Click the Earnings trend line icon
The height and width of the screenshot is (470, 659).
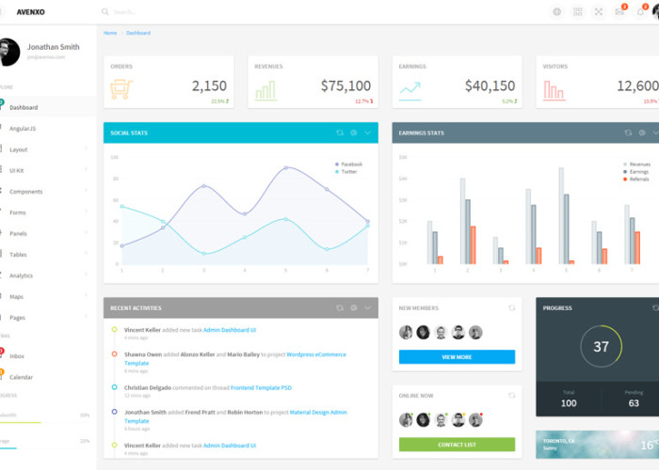tap(410, 91)
